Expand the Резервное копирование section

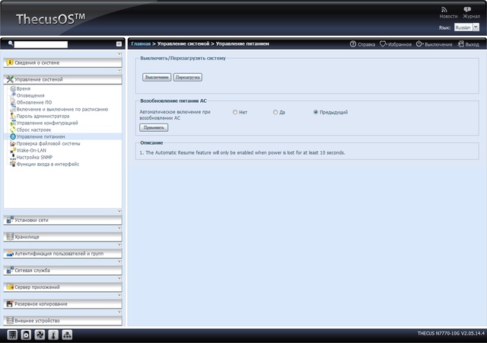[x=62, y=304]
